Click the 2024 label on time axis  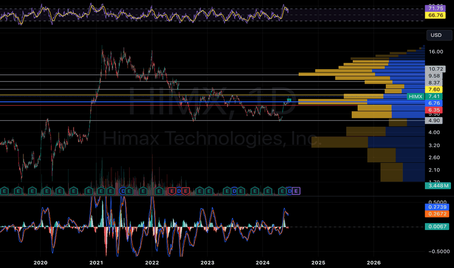(263, 263)
